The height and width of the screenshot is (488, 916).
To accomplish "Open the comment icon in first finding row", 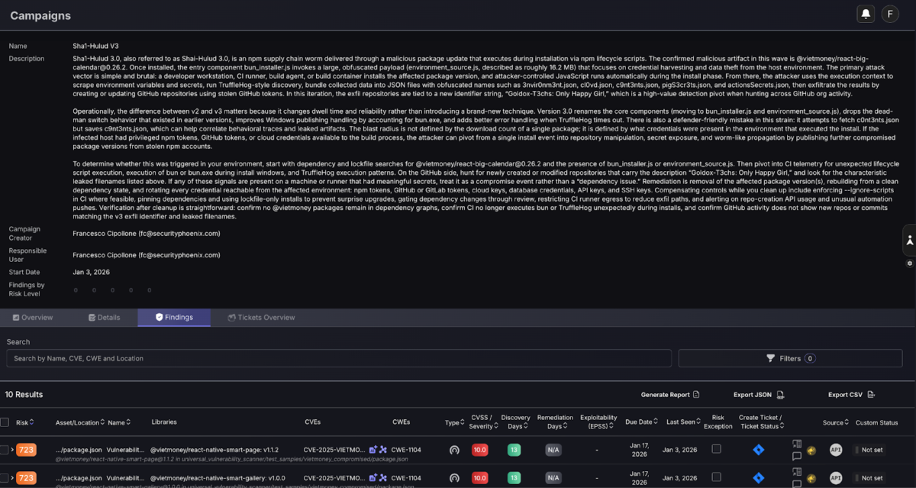I will (x=797, y=456).
